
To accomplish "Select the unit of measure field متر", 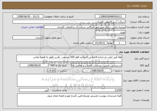I will pyautogui.click(x=34, y=90).
